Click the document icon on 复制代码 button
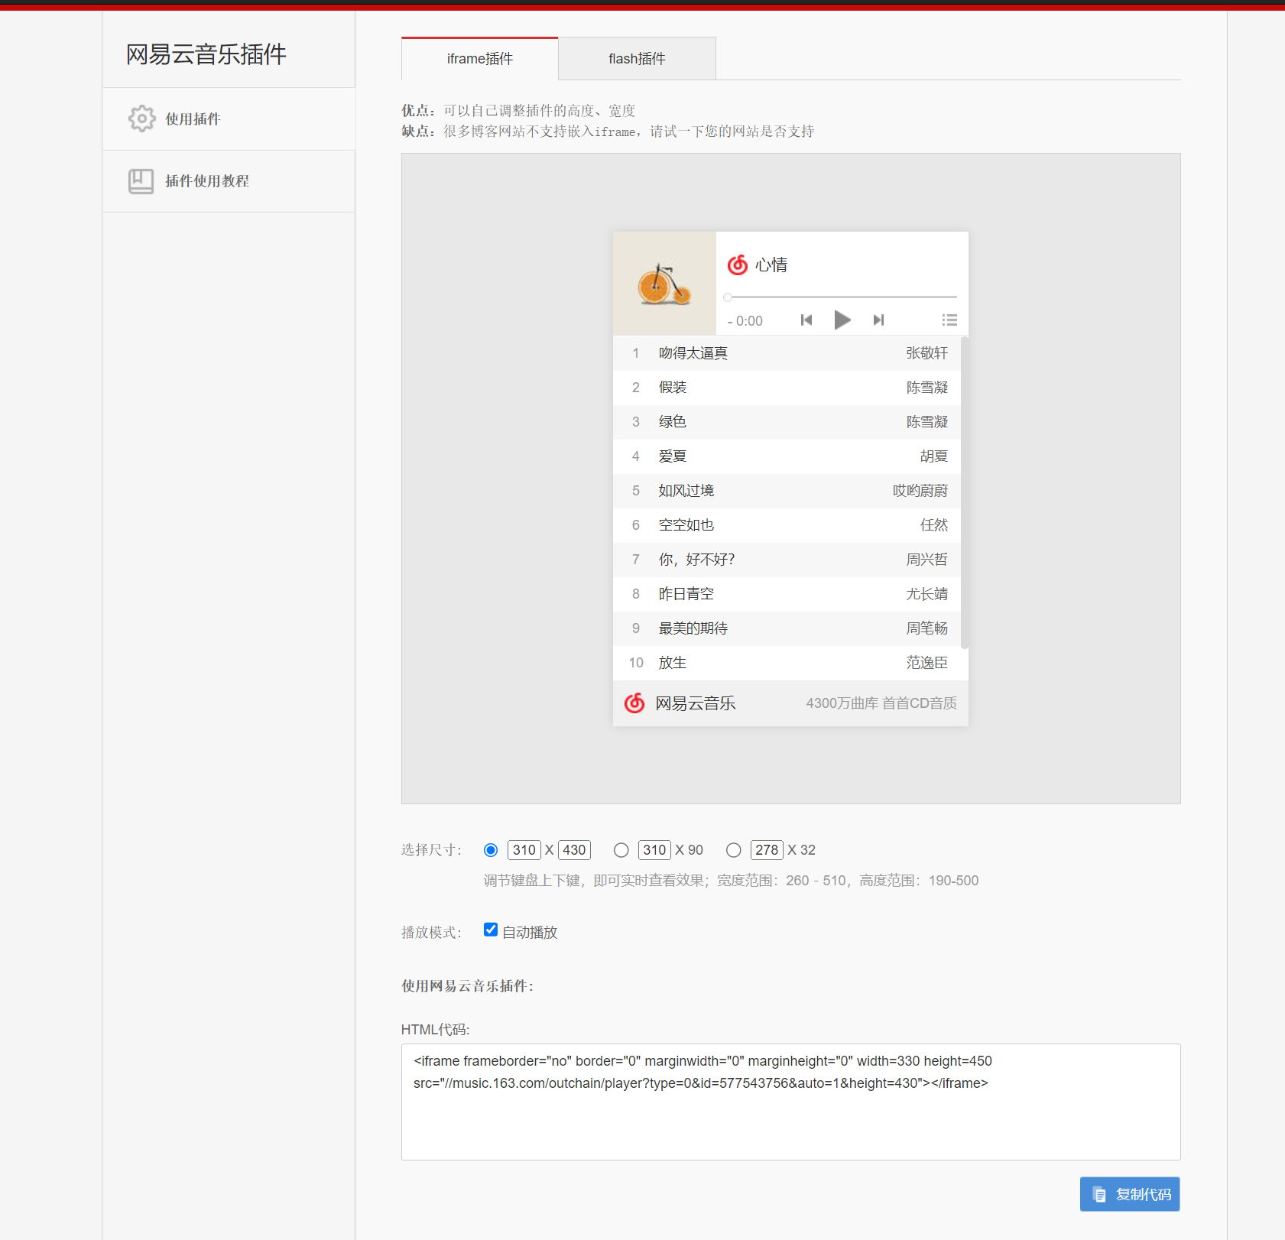Image resolution: width=1285 pixels, height=1240 pixels. tap(1099, 1194)
